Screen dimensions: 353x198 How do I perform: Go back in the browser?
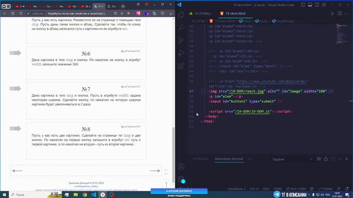coord(4,13)
